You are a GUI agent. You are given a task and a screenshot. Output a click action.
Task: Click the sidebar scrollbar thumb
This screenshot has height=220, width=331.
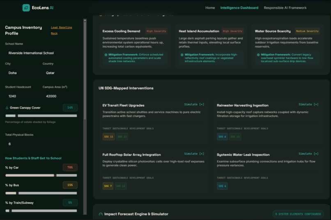(85, 71)
